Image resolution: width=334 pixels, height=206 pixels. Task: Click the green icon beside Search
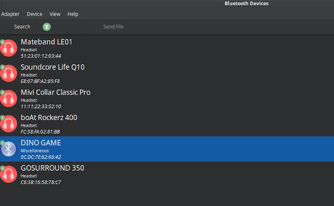click(46, 27)
